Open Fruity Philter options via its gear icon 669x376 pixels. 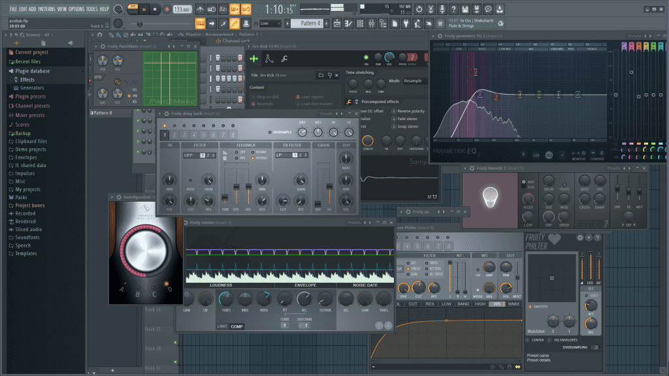coord(579,238)
